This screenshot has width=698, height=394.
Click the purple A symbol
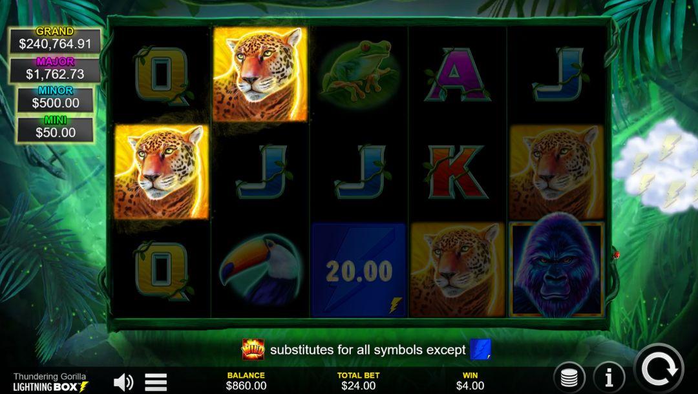[457, 74]
